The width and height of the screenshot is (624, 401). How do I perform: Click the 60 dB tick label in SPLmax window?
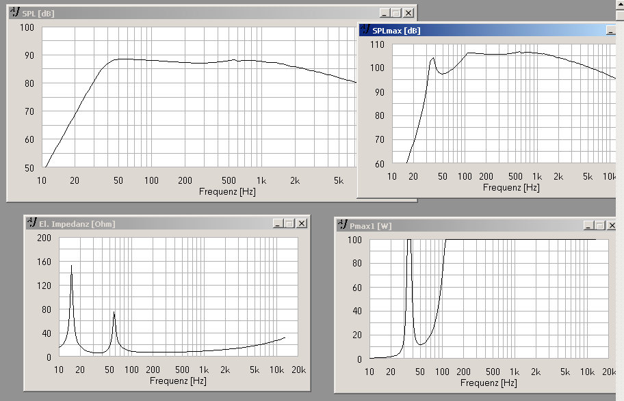pos(380,164)
